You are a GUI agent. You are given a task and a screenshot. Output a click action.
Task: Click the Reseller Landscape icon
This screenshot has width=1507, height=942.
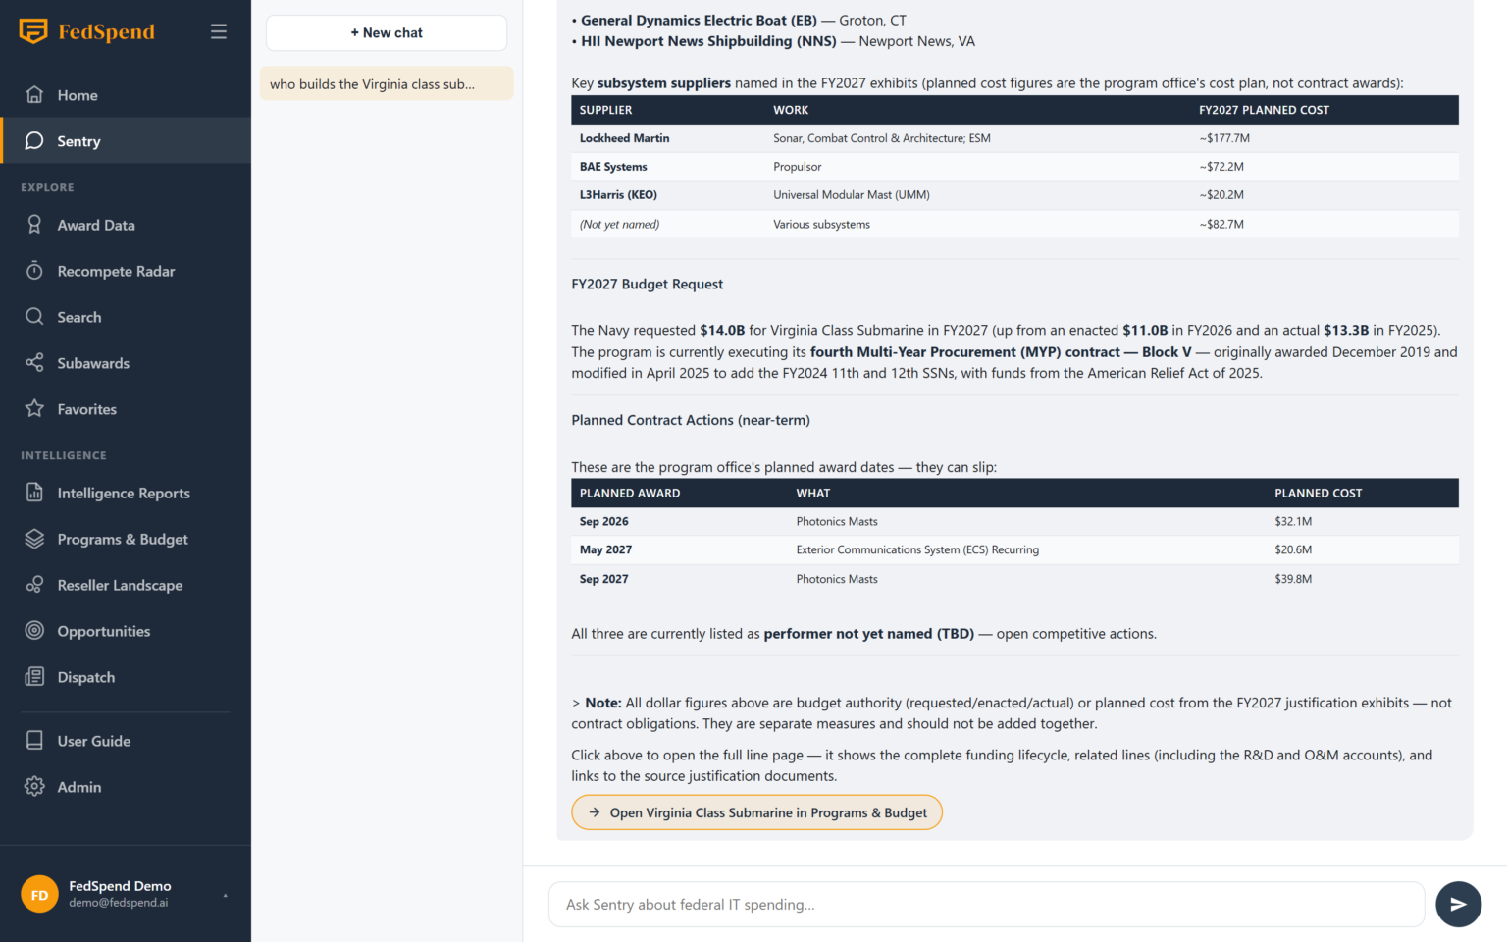[x=34, y=585]
